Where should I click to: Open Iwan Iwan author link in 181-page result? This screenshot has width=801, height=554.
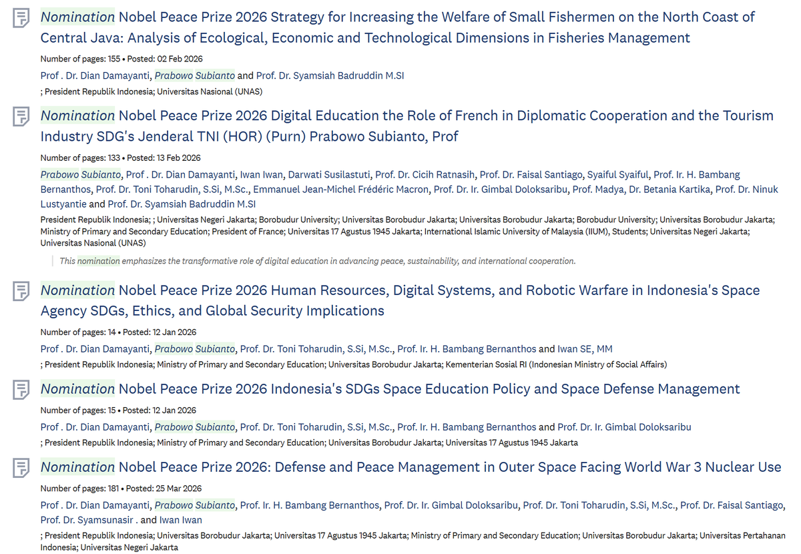[x=180, y=520]
